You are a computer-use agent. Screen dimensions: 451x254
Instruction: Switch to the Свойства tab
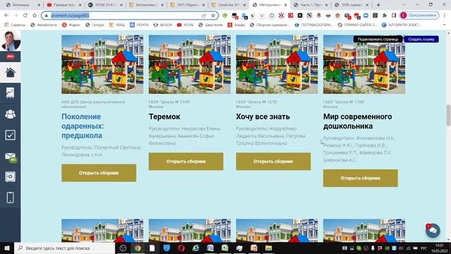tap(229, 5)
